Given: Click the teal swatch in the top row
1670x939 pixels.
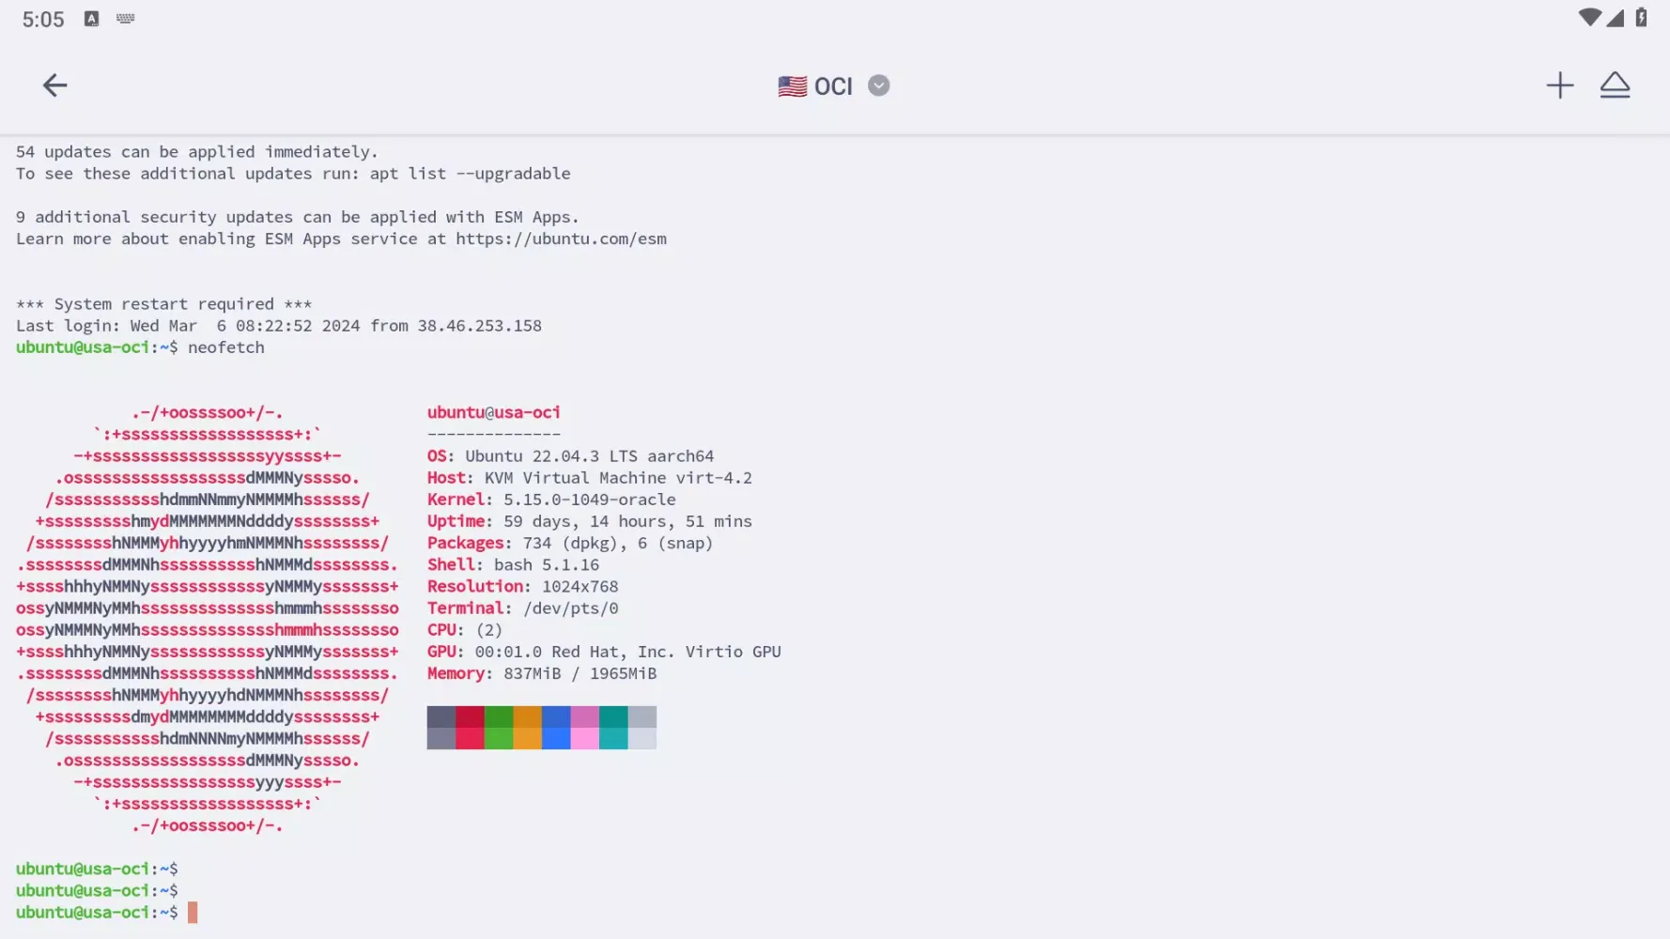Looking at the screenshot, I should (613, 717).
